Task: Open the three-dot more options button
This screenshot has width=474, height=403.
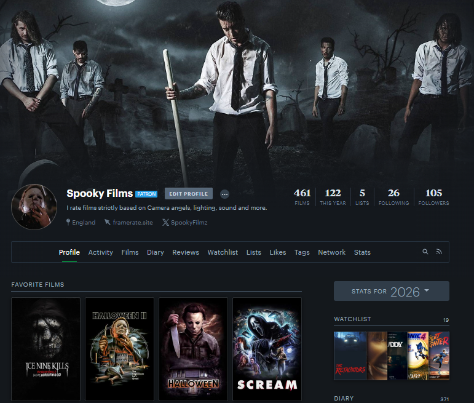Action: (x=224, y=194)
